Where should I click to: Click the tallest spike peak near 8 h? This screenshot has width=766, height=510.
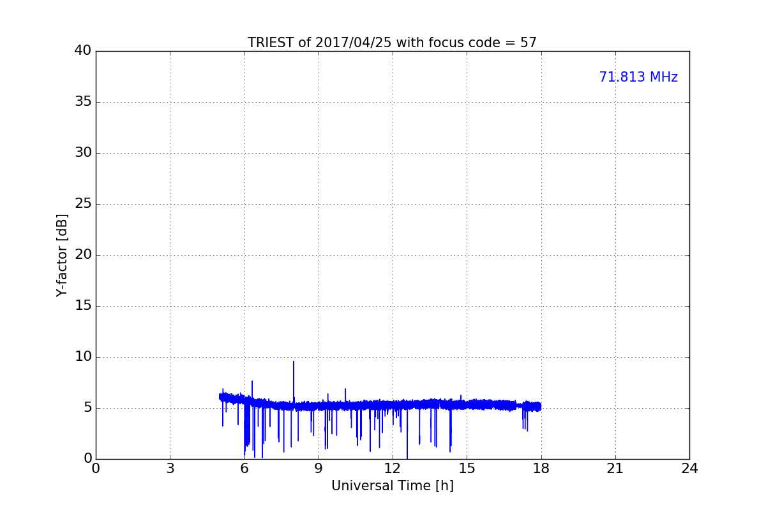(294, 361)
